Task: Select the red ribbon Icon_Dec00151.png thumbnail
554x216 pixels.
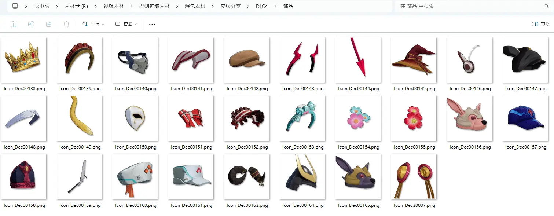Action: [191, 118]
